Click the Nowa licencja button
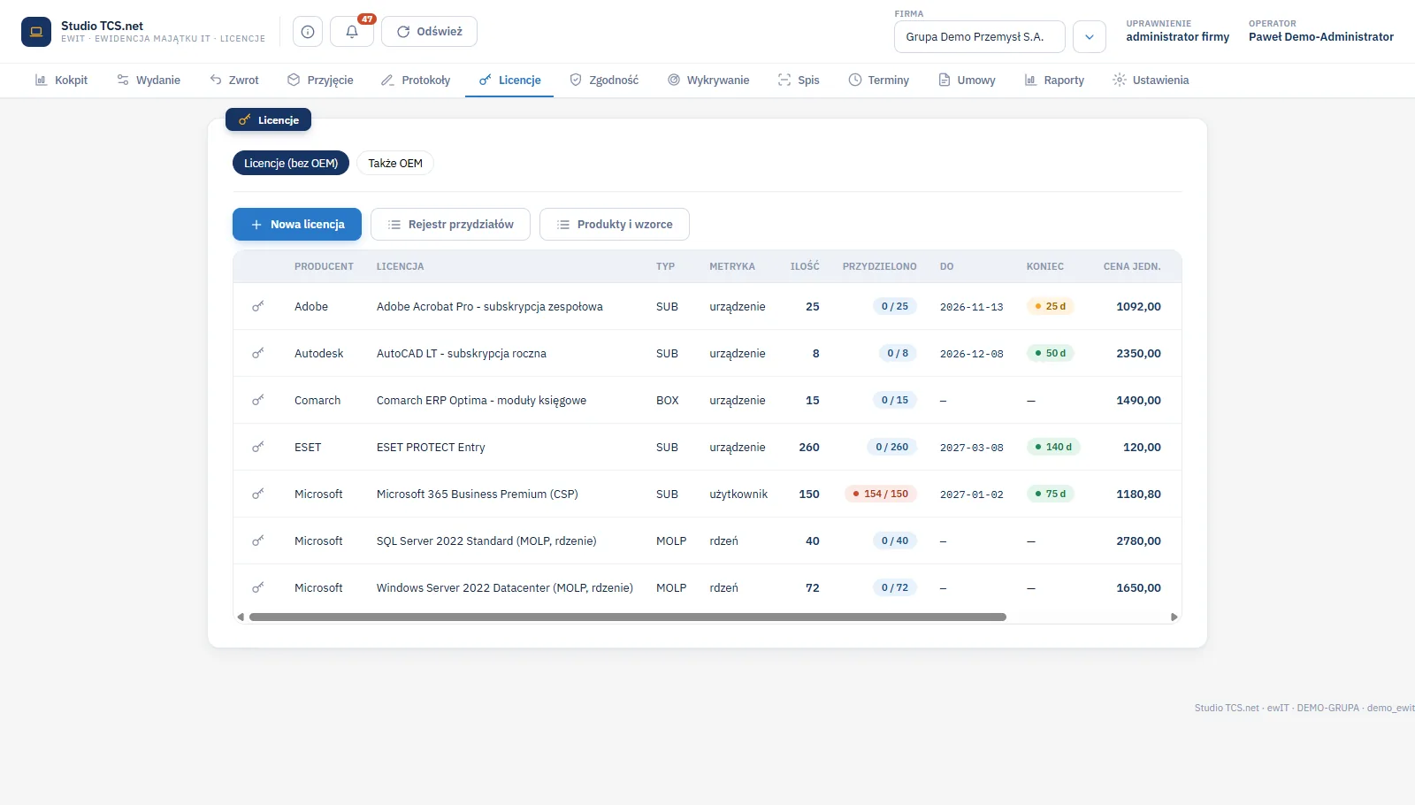Viewport: 1415px width, 805px height. (297, 224)
